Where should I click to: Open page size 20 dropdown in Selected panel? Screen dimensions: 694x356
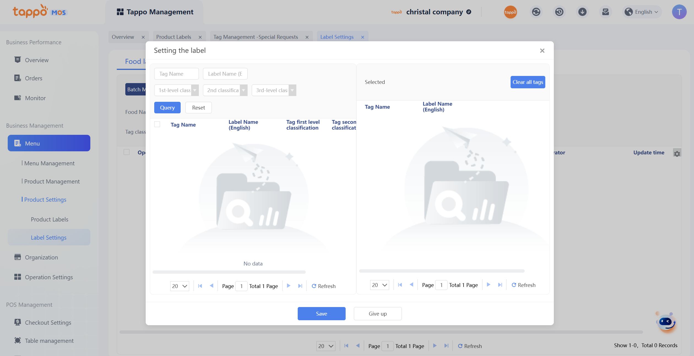coord(379,285)
